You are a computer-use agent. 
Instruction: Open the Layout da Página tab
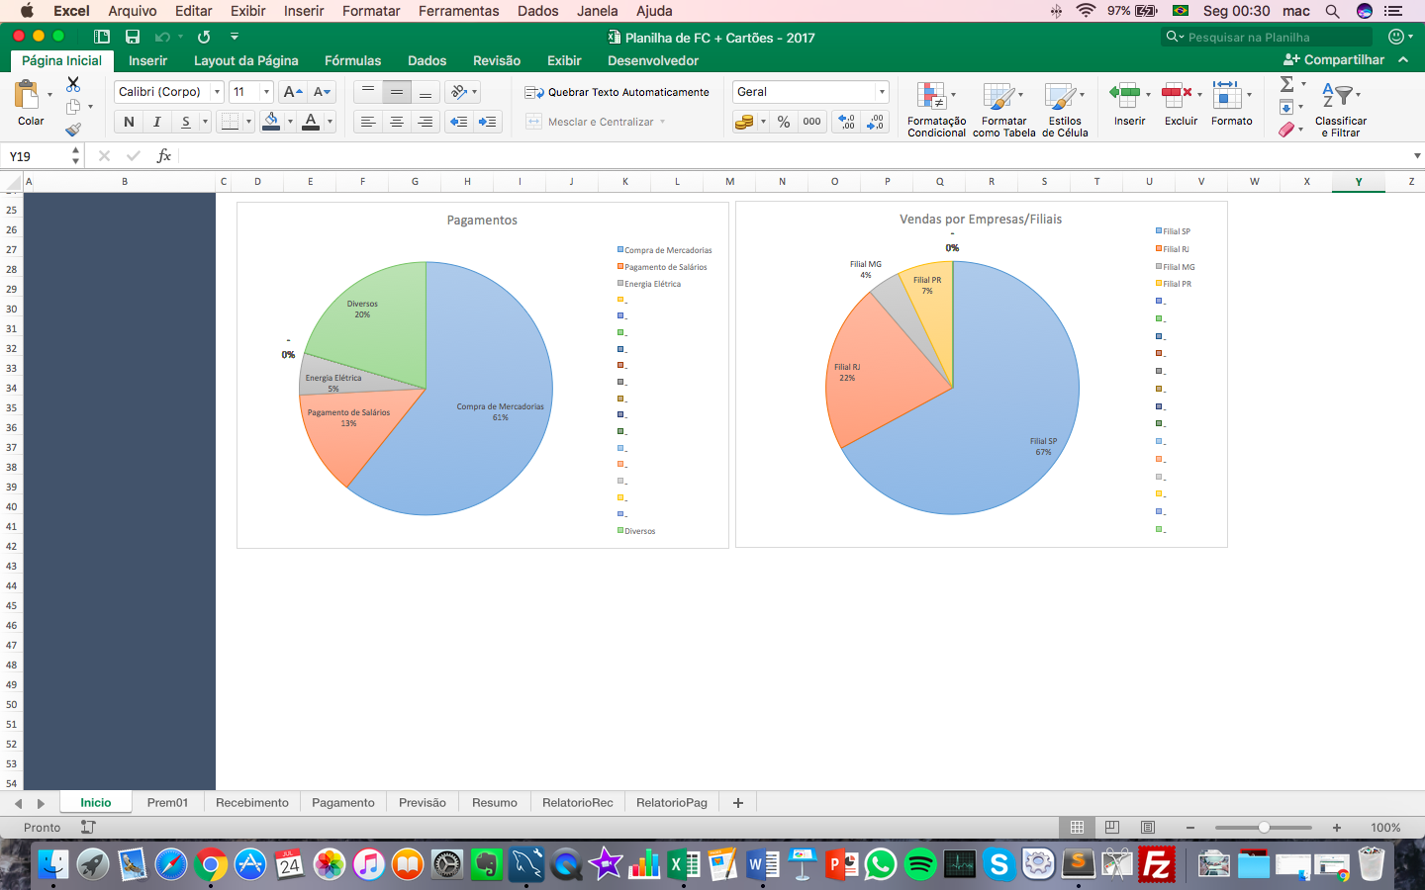245,60
